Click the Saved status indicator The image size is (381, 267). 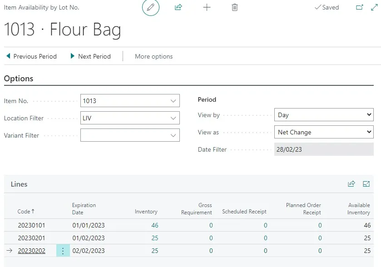(x=327, y=7)
